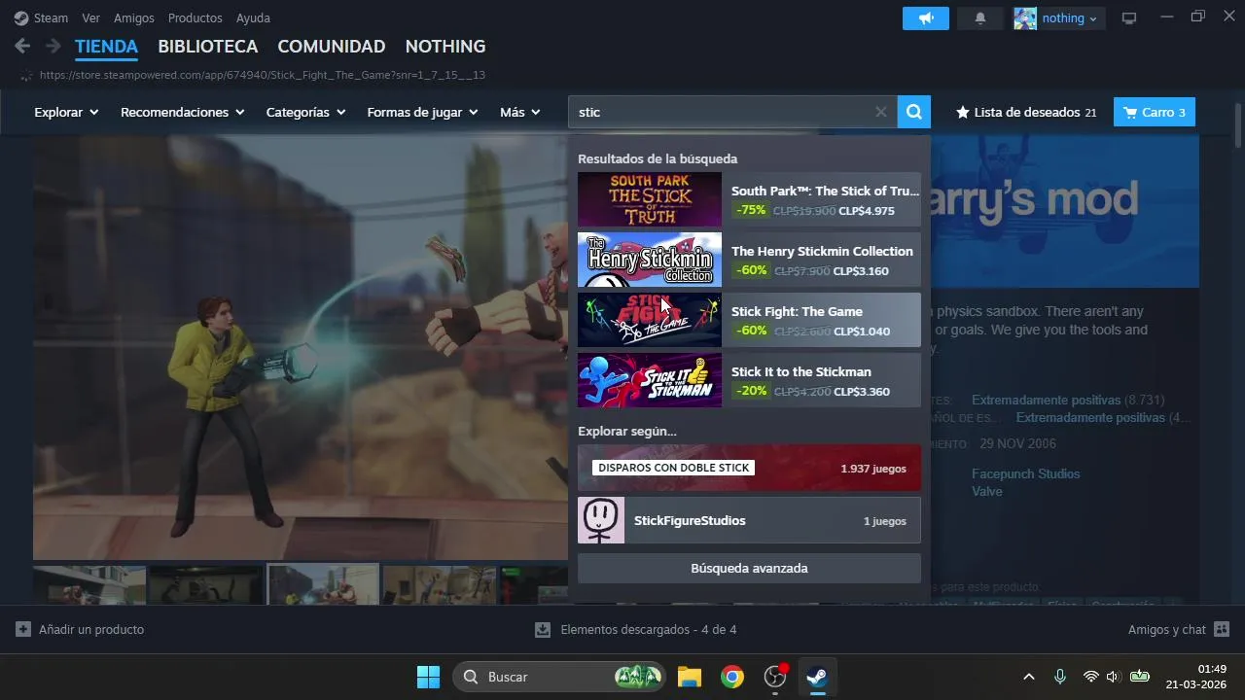Open the friends and chat icon

click(x=1222, y=629)
